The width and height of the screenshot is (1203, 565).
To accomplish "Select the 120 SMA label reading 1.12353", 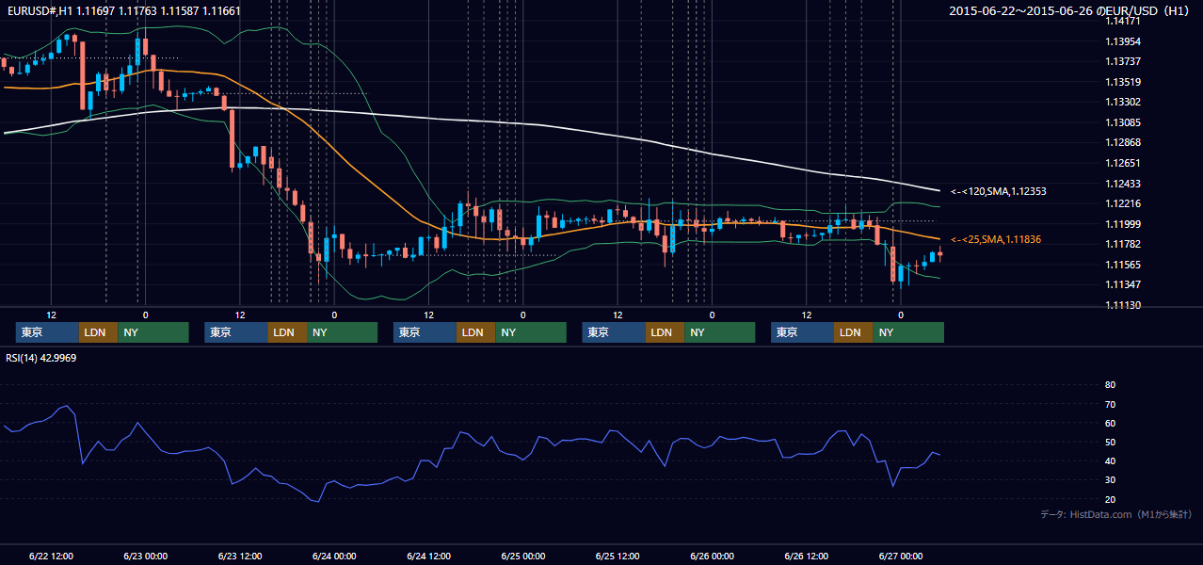I will coord(999,191).
